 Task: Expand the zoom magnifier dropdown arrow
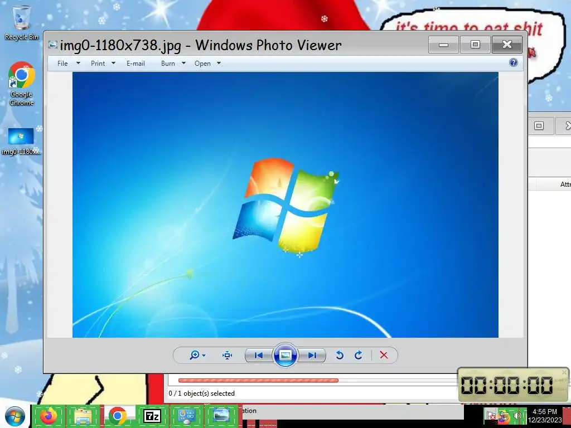pos(204,355)
